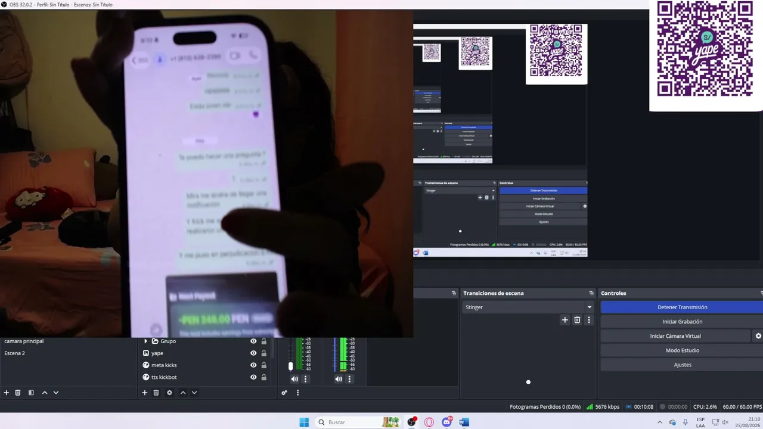Move the selected scene down

[56, 393]
